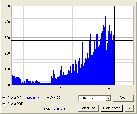
Task: Open the SUM8 Test dropdown arrow
Action: tap(108, 98)
